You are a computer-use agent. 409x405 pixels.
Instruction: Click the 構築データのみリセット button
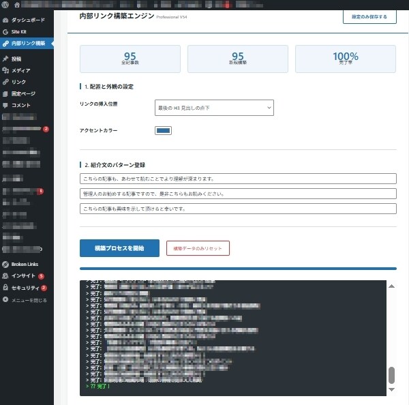[x=198, y=248]
